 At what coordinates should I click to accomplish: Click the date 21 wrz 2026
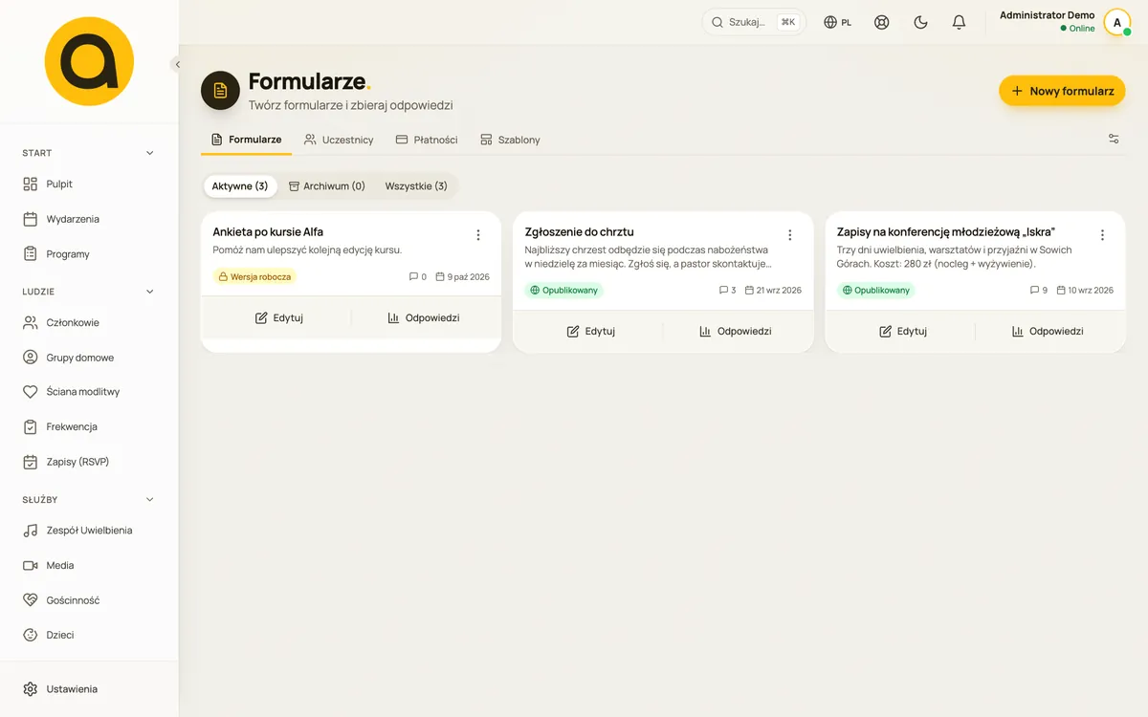tap(773, 290)
